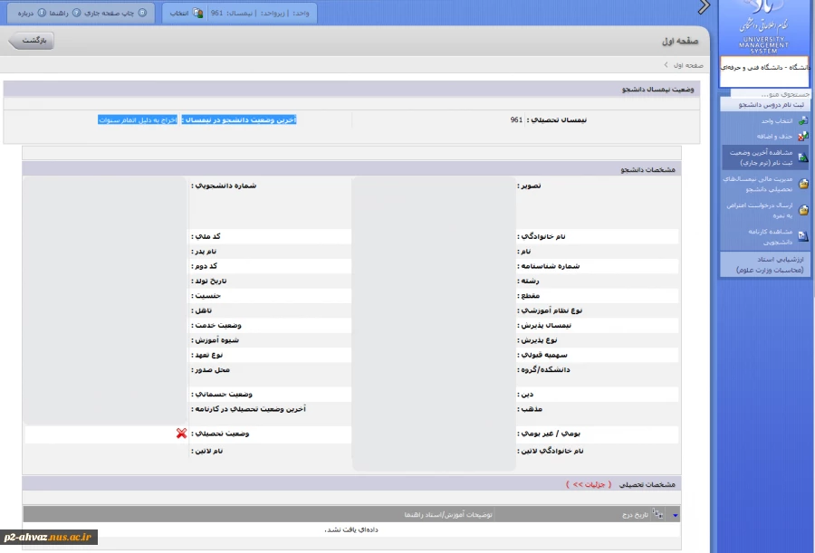Collapse the sidebar with the chevron arrow
This screenshot has width=815, height=553.
pos(704,8)
